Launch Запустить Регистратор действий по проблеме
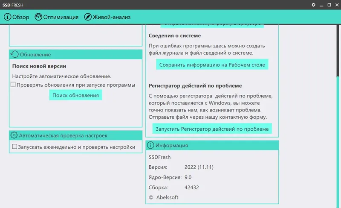341x208 pixels. [x=212, y=129]
